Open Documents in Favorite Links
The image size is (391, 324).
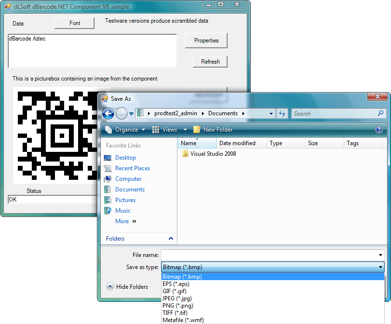[x=130, y=189]
